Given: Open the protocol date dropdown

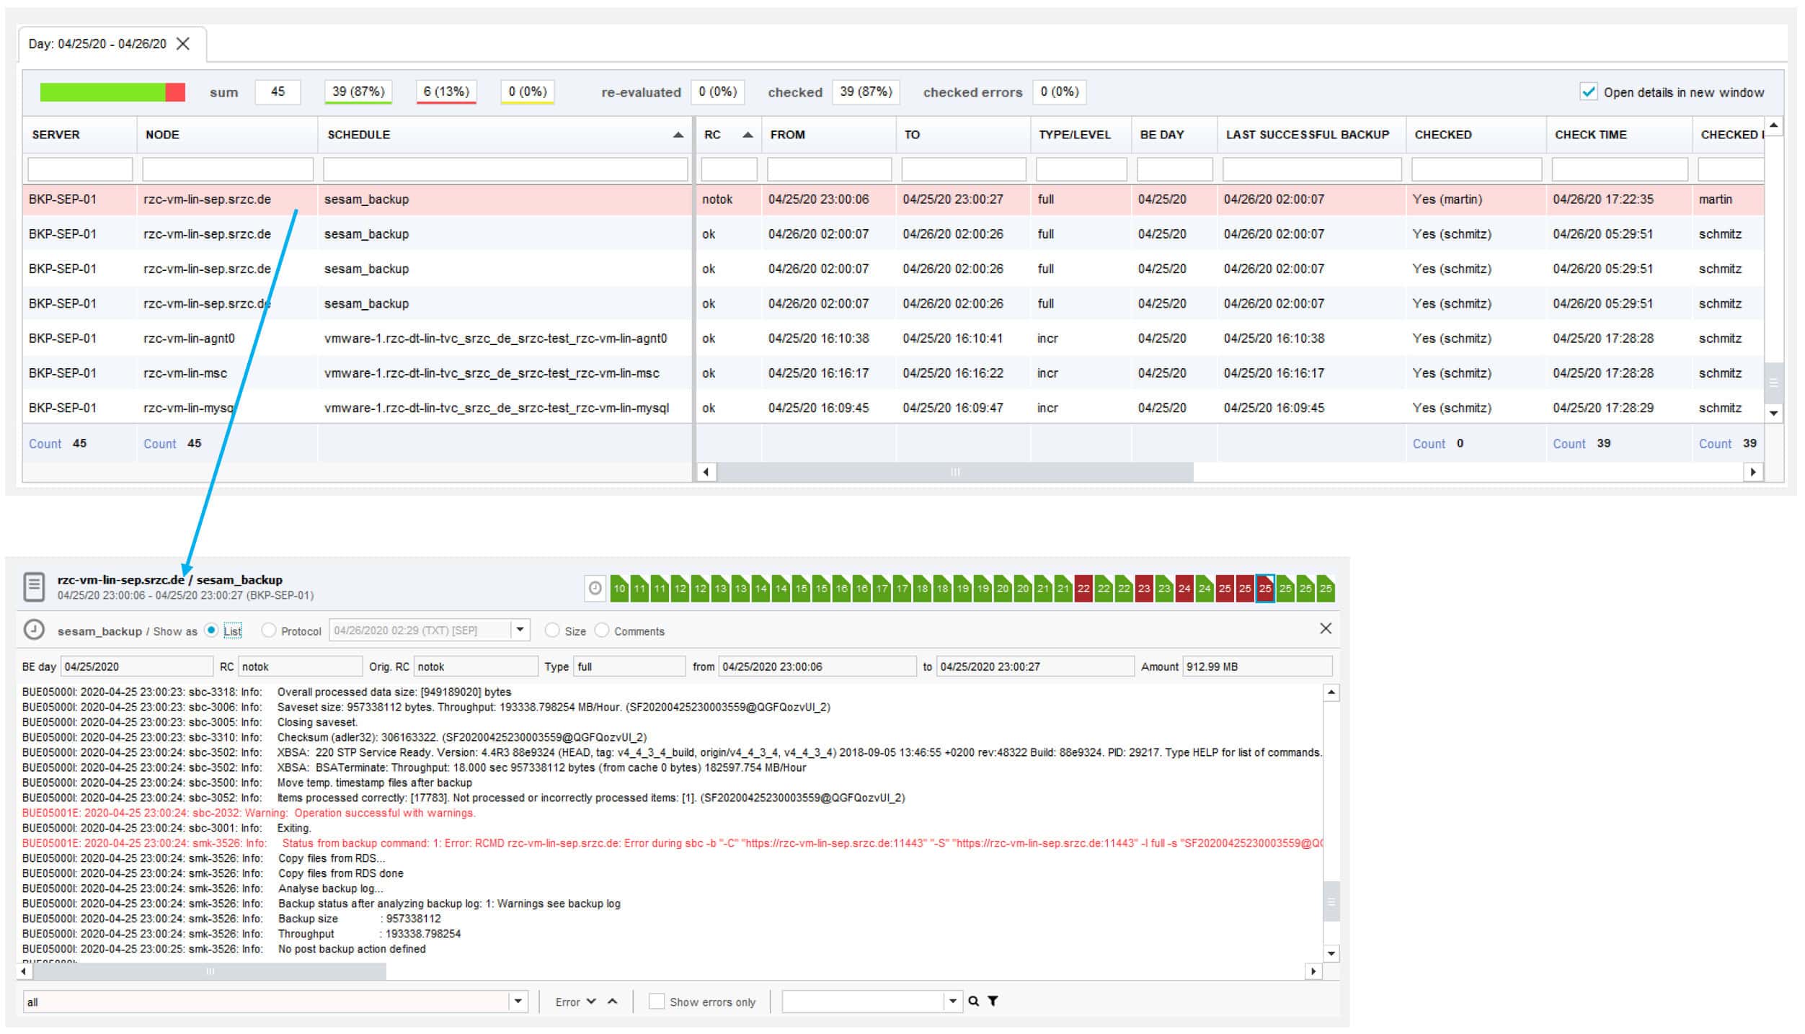Looking at the screenshot, I should click(x=520, y=630).
